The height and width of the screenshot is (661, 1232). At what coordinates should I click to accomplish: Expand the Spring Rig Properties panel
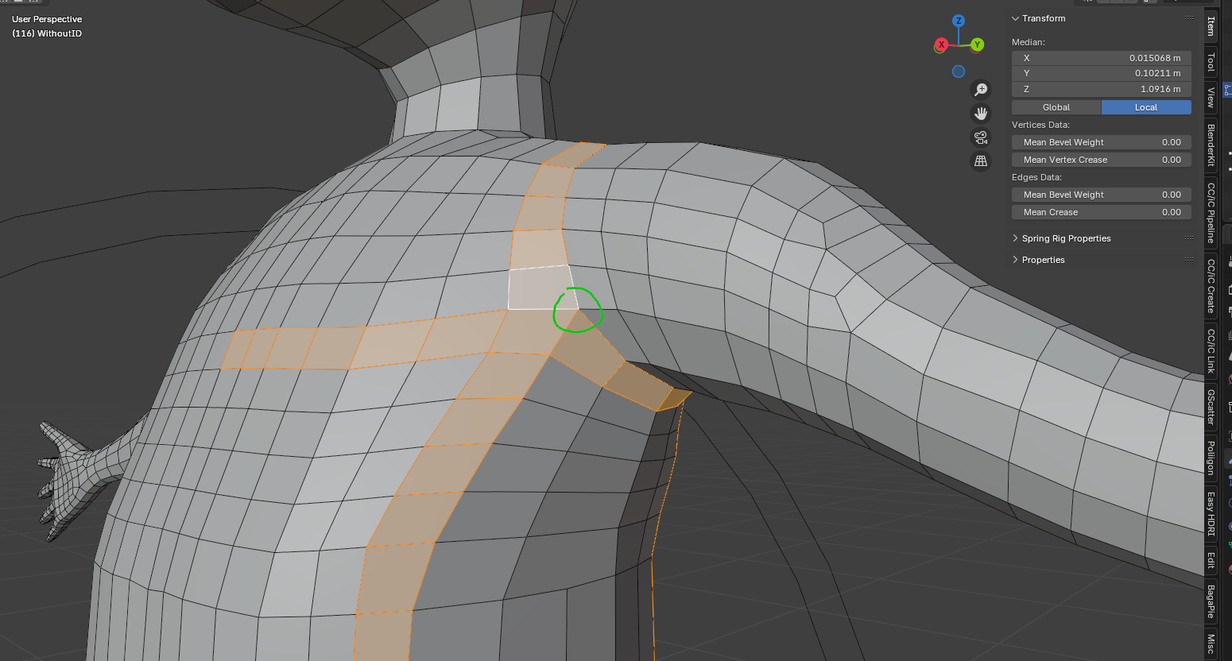(1015, 238)
